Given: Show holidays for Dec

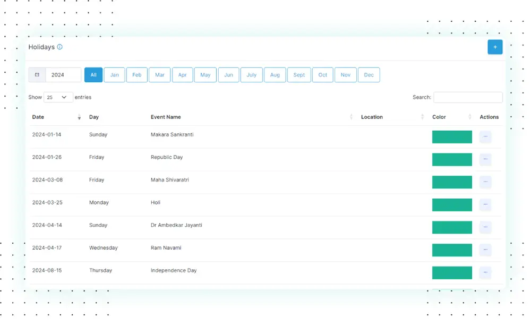Looking at the screenshot, I should pos(369,75).
